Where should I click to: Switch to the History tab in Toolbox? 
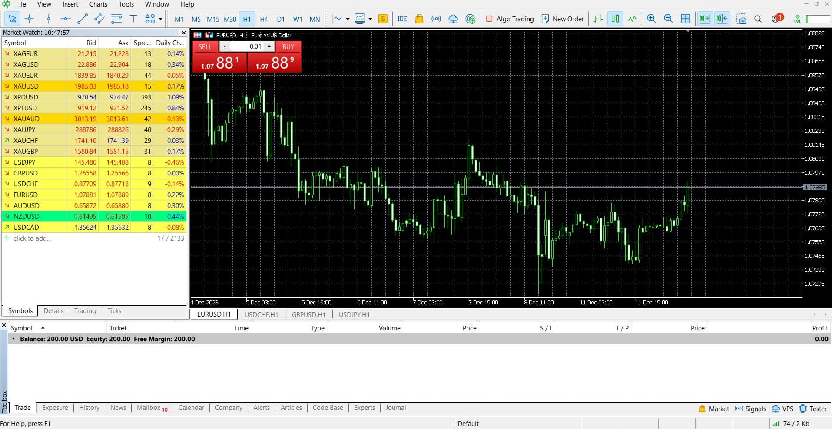[x=89, y=408]
